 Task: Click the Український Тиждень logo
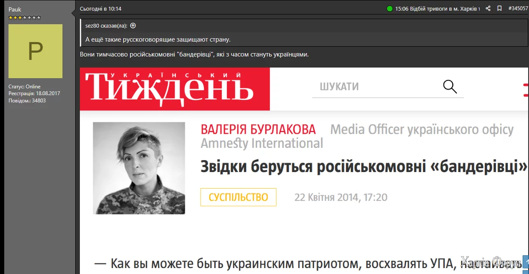coord(175,89)
